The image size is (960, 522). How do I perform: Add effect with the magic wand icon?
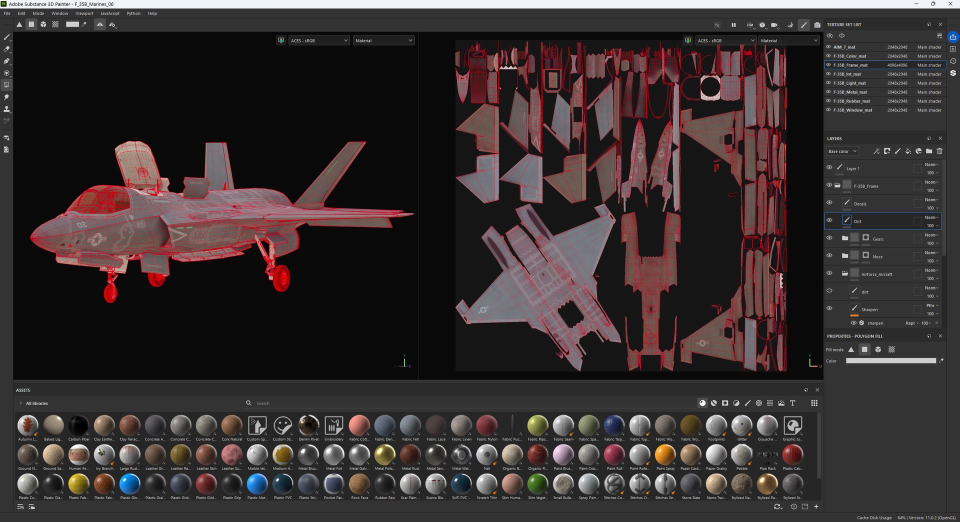(876, 151)
